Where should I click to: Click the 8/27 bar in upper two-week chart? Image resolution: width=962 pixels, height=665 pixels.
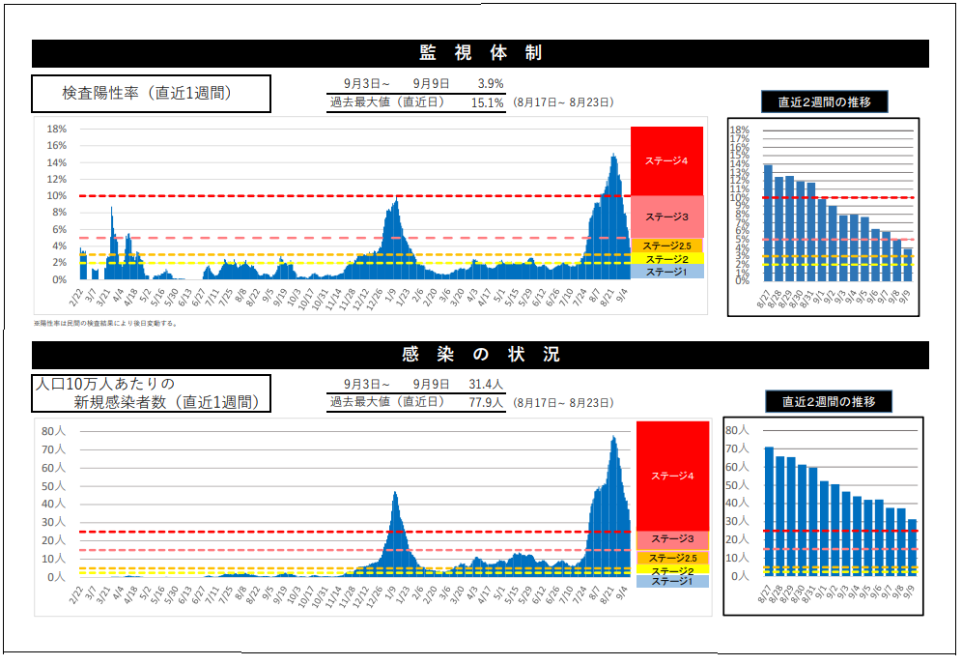(768, 222)
